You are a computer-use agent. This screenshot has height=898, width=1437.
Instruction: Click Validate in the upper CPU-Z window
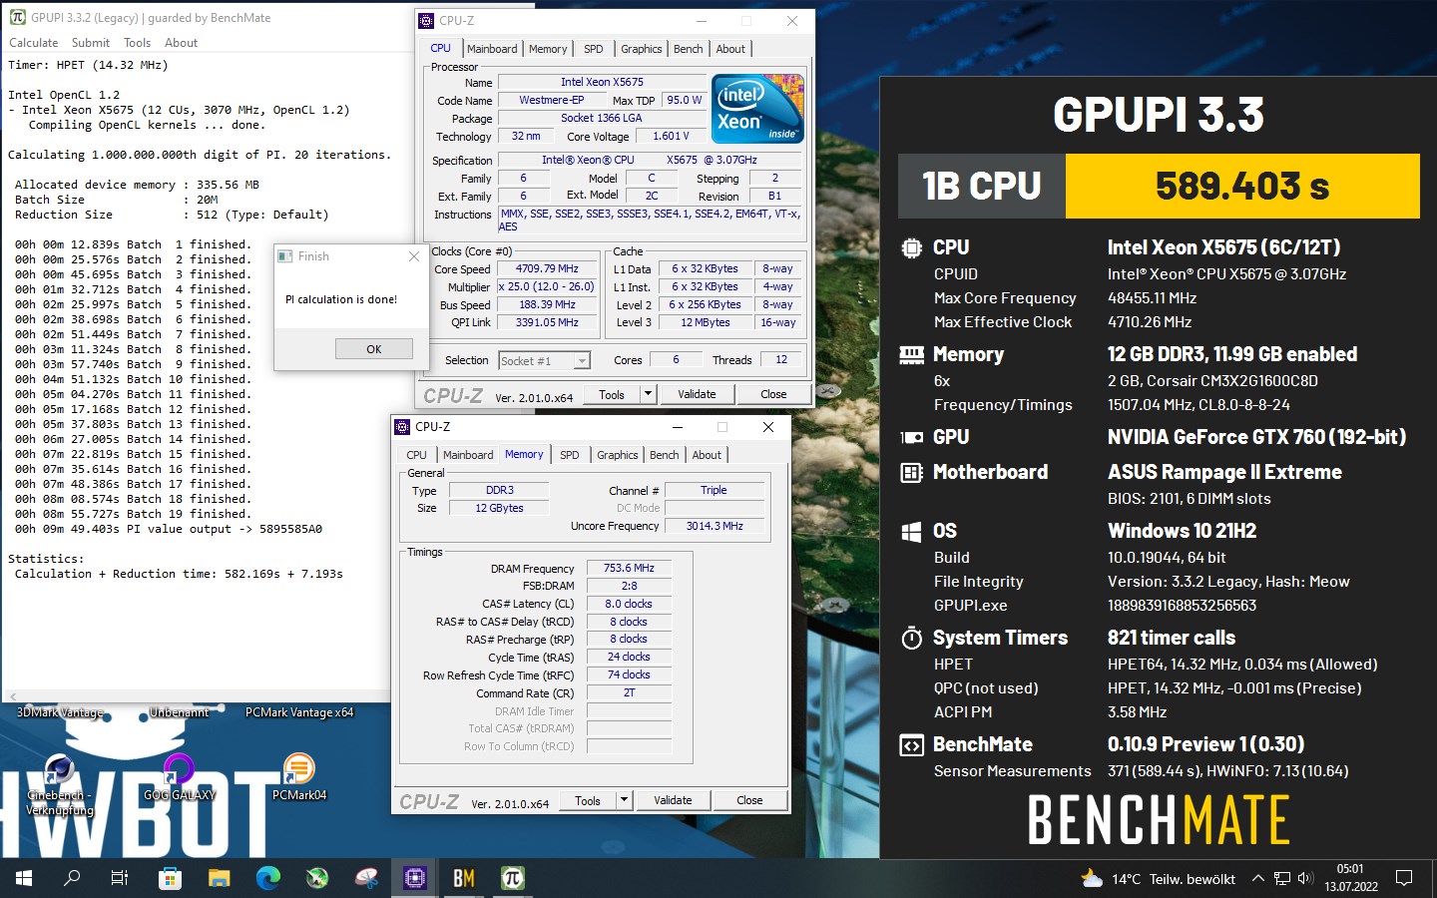pyautogui.click(x=697, y=394)
